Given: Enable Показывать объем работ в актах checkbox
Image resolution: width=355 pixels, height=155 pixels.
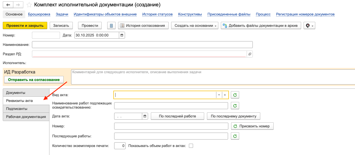Looking at the screenshot, I should pos(191,146).
